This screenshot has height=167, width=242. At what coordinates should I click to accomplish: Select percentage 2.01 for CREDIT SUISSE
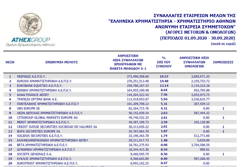point(164,126)
